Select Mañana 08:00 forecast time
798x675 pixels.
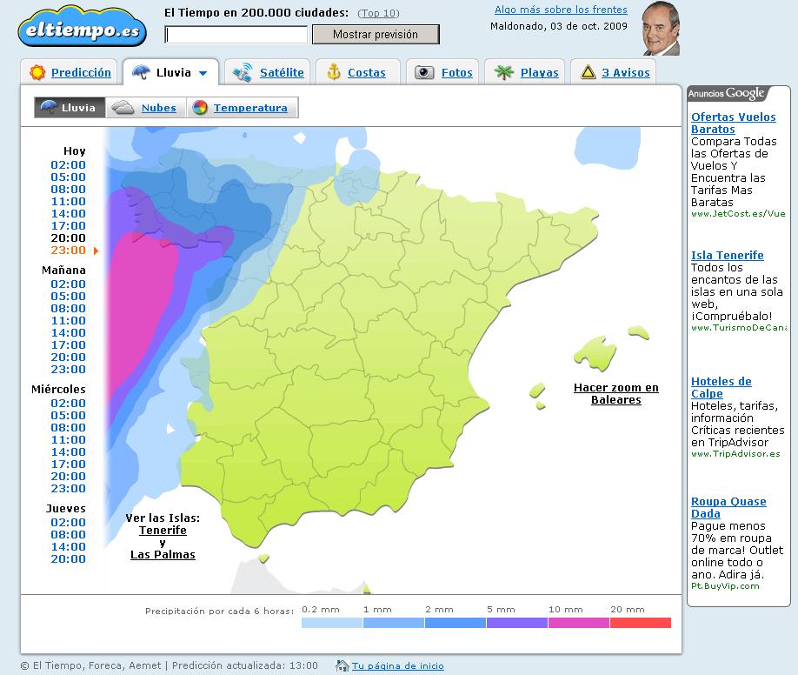68,308
